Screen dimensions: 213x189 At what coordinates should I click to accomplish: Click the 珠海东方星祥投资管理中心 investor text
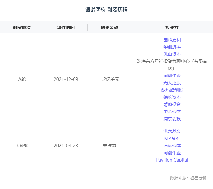(172, 65)
